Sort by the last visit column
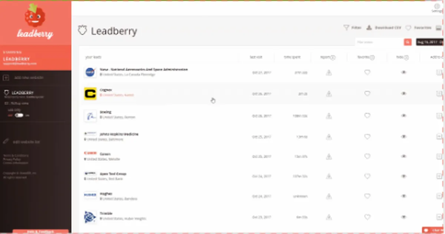The width and height of the screenshot is (445, 234). [x=256, y=58]
